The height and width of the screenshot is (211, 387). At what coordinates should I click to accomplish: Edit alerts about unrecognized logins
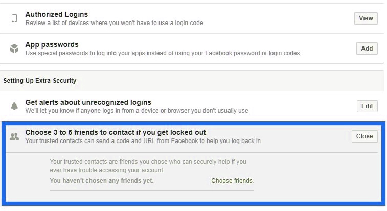pos(367,106)
